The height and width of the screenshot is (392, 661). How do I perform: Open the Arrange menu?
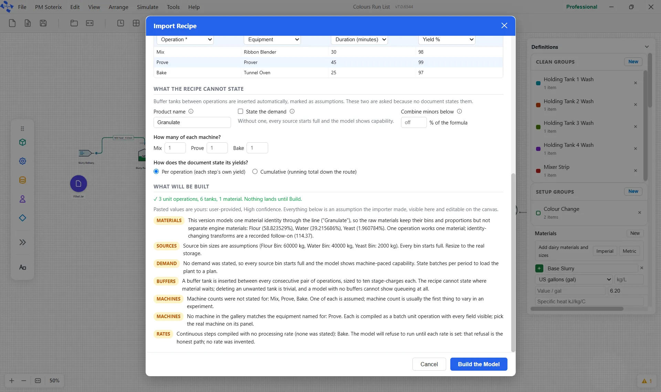point(118,7)
